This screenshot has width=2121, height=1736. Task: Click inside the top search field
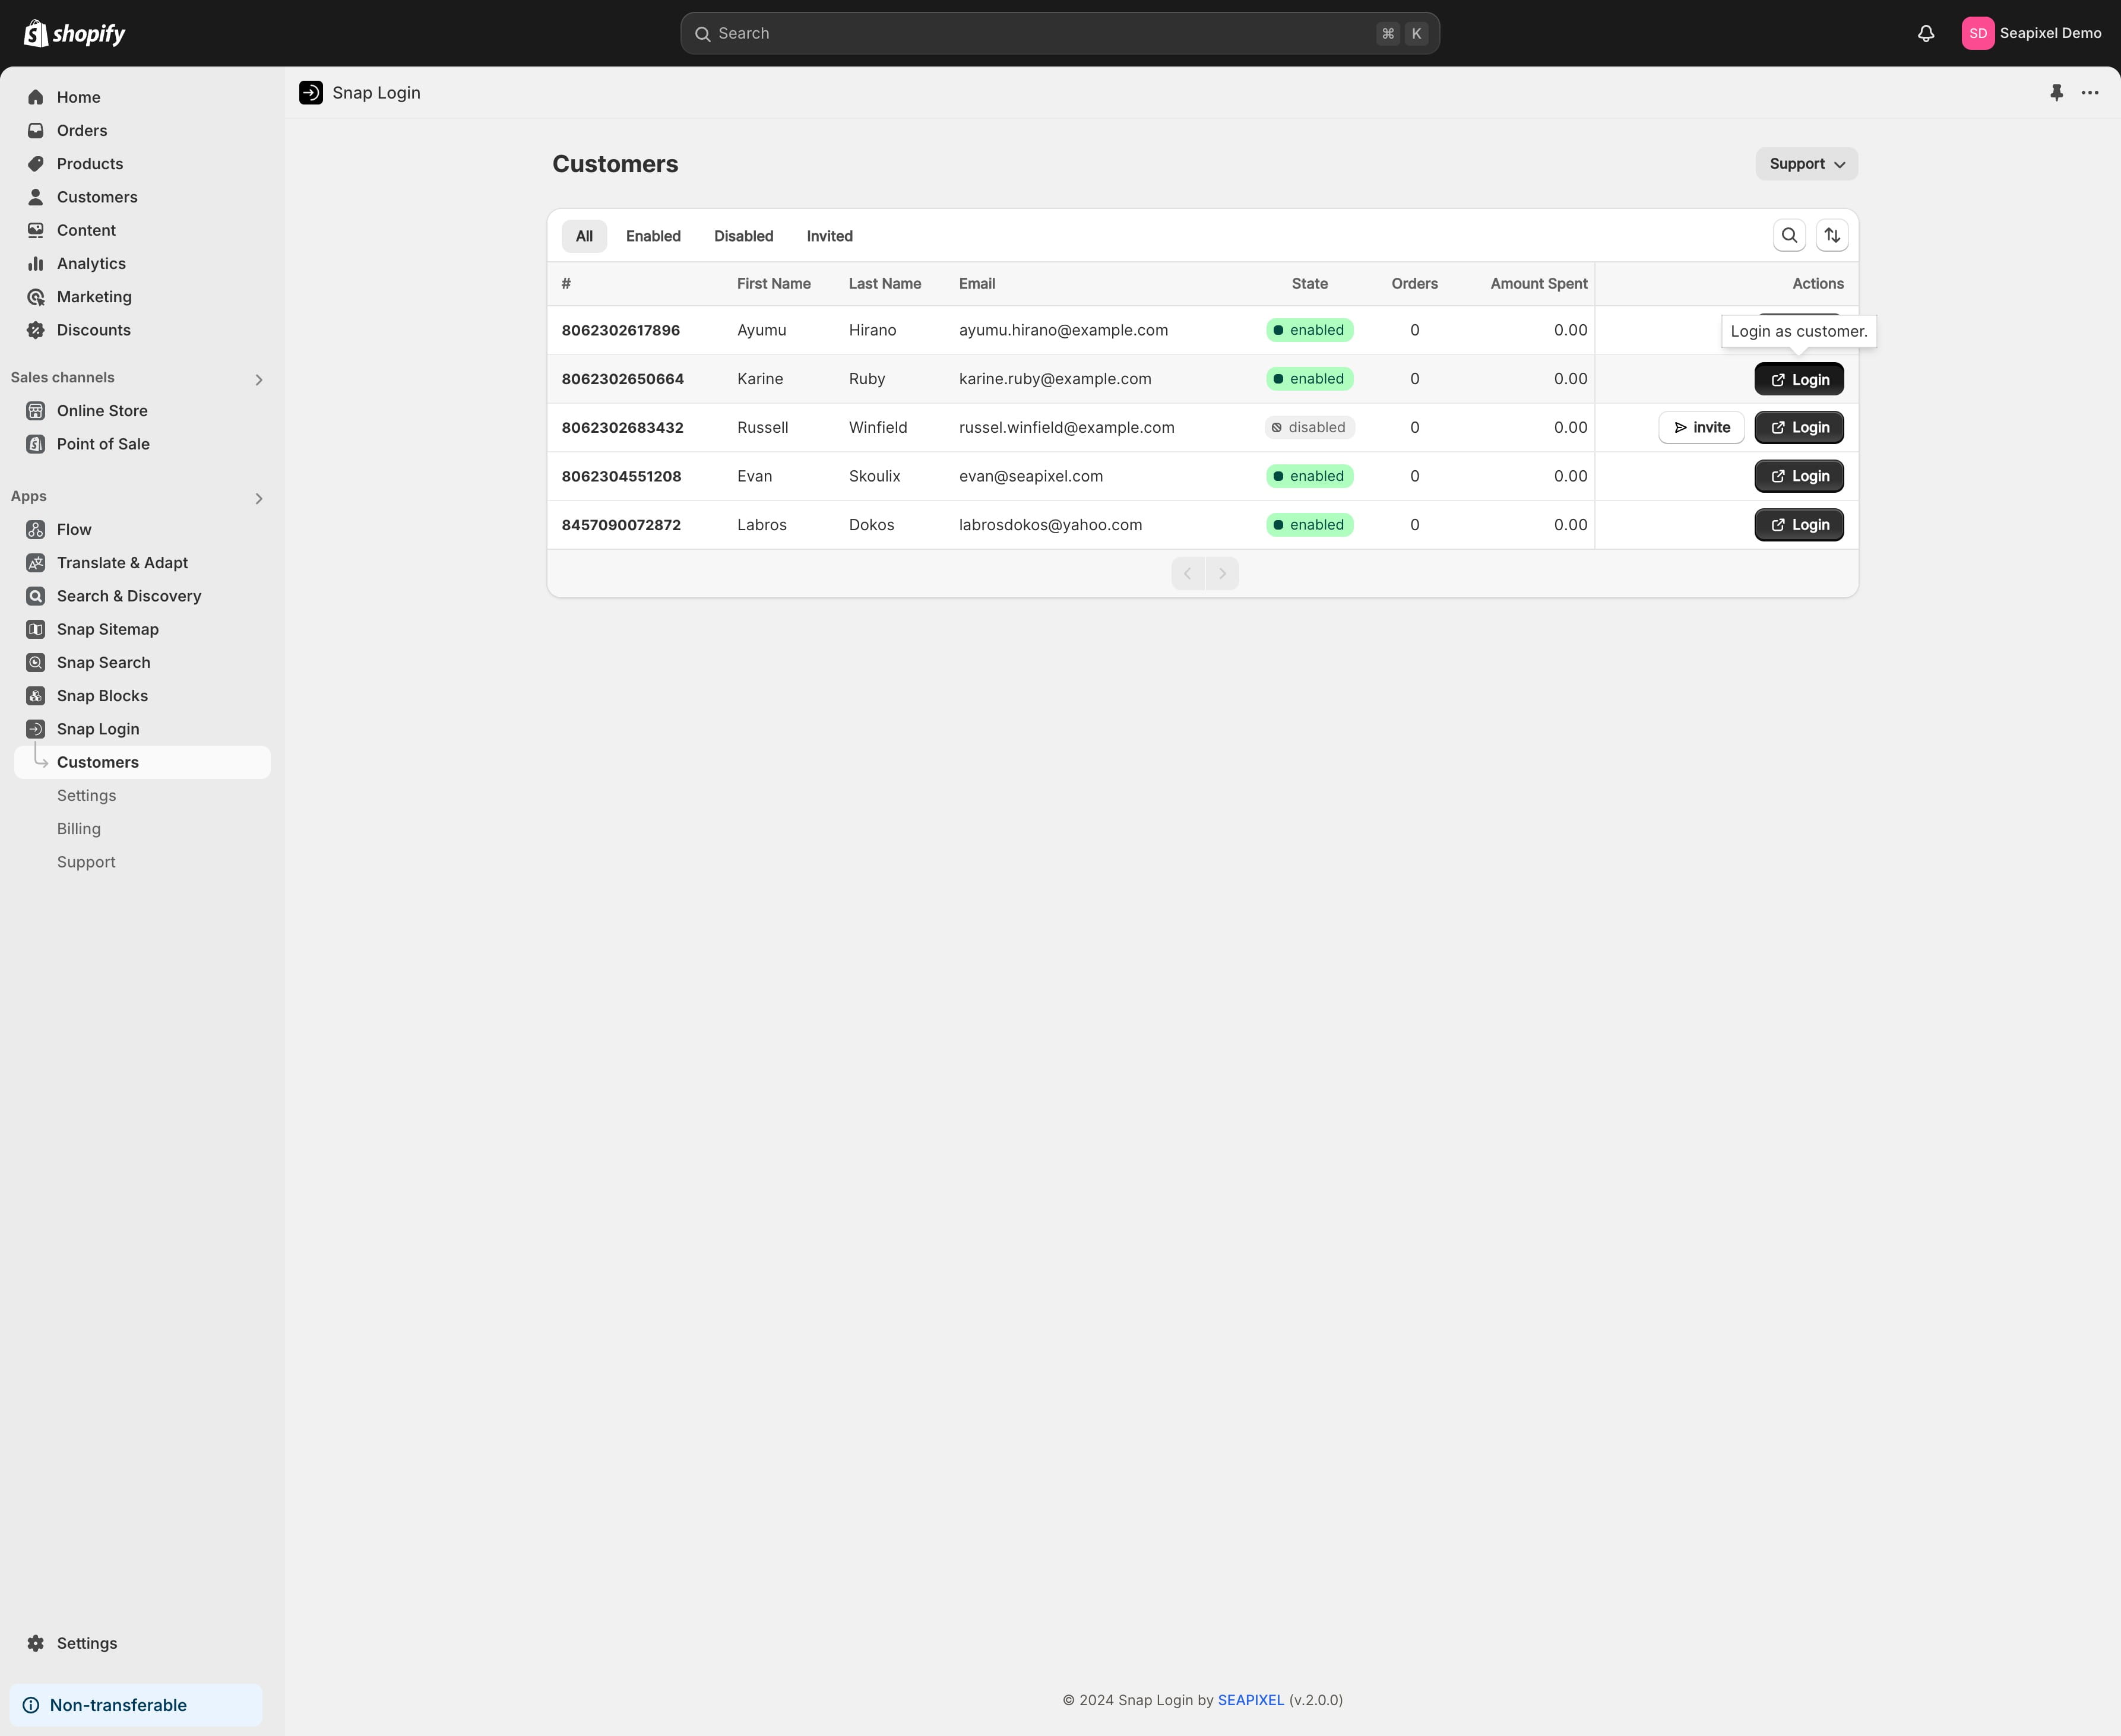pos(1059,33)
